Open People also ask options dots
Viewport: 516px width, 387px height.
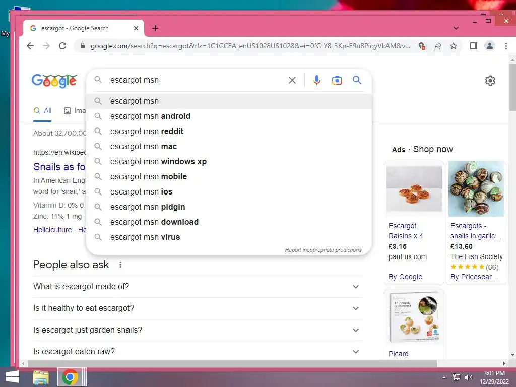[120, 265]
